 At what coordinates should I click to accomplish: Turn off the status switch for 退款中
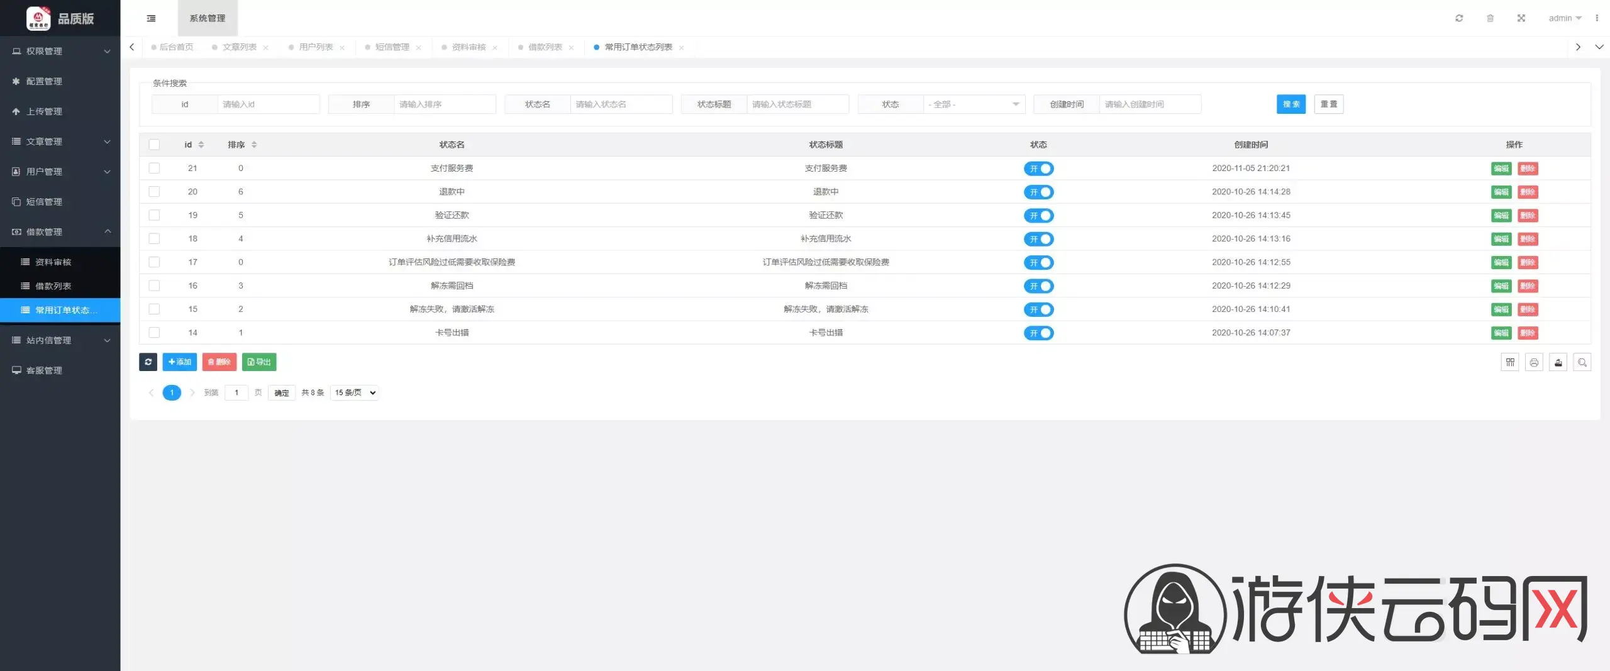[1038, 192]
